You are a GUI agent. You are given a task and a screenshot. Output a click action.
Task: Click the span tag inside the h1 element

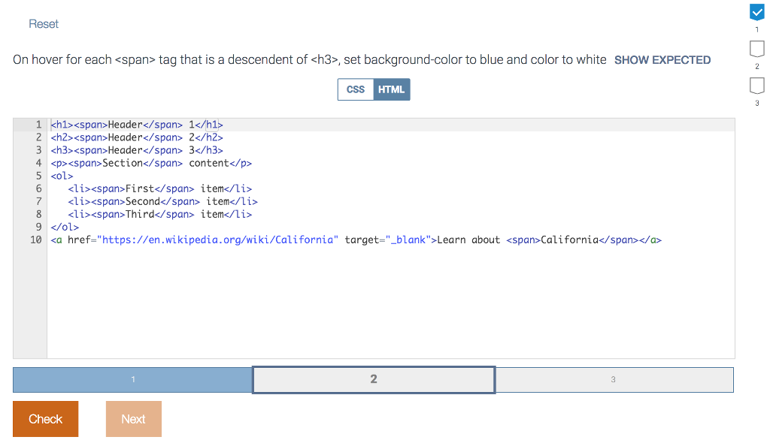coord(89,124)
